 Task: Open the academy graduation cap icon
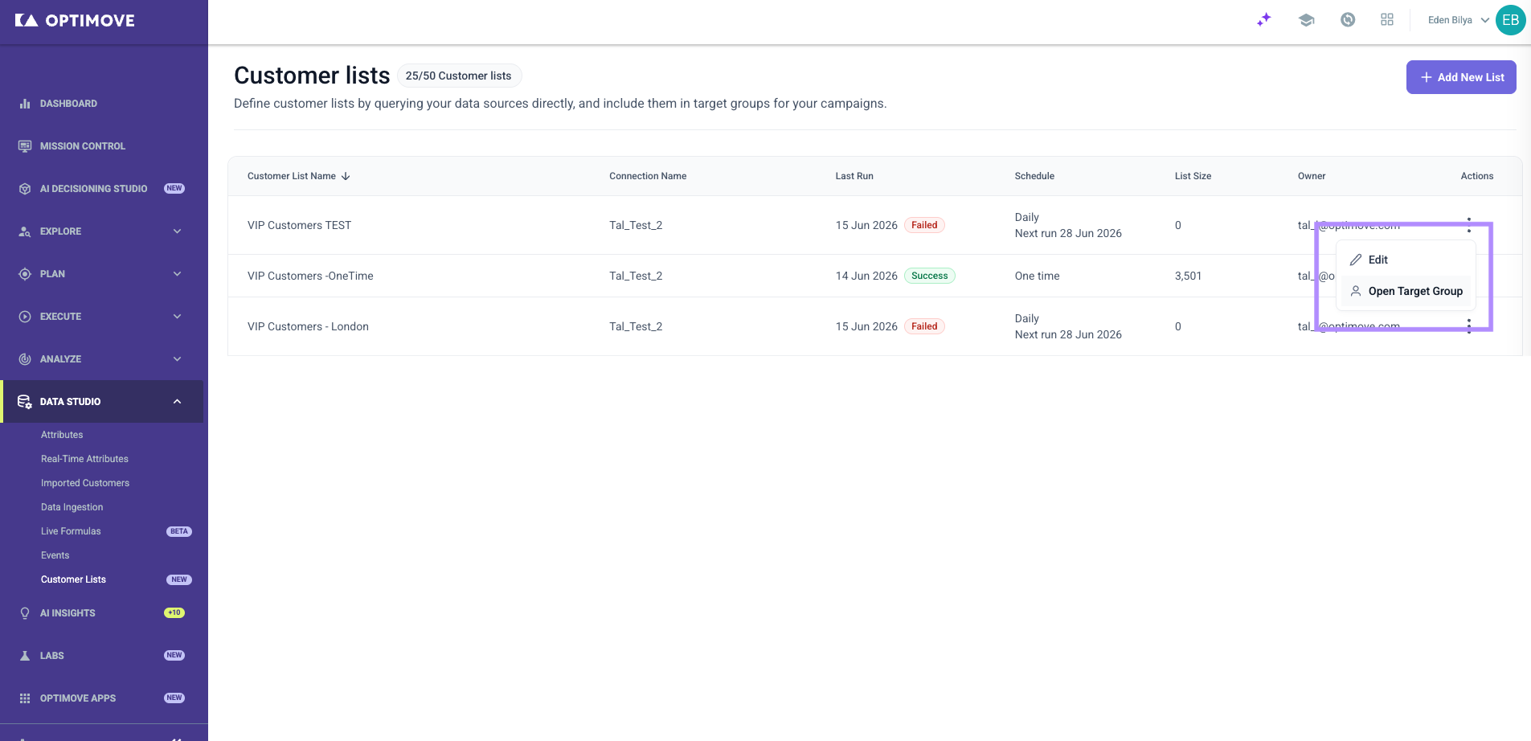[1306, 20]
